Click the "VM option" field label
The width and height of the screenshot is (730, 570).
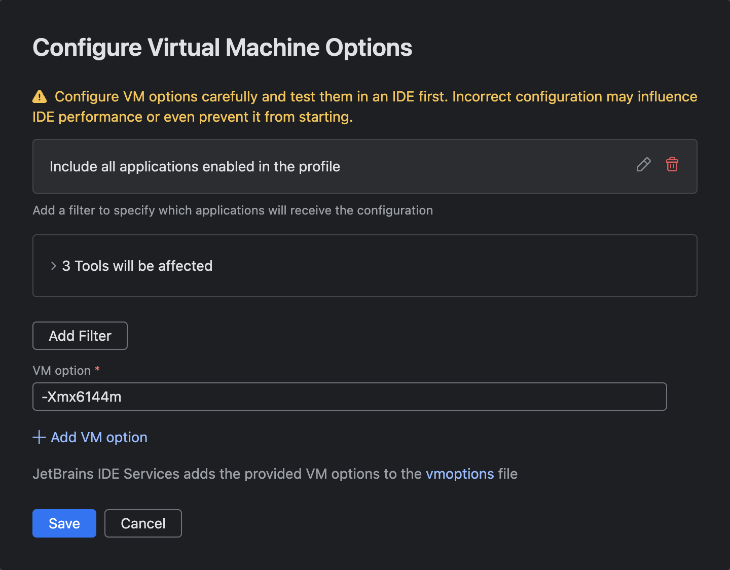click(x=61, y=371)
